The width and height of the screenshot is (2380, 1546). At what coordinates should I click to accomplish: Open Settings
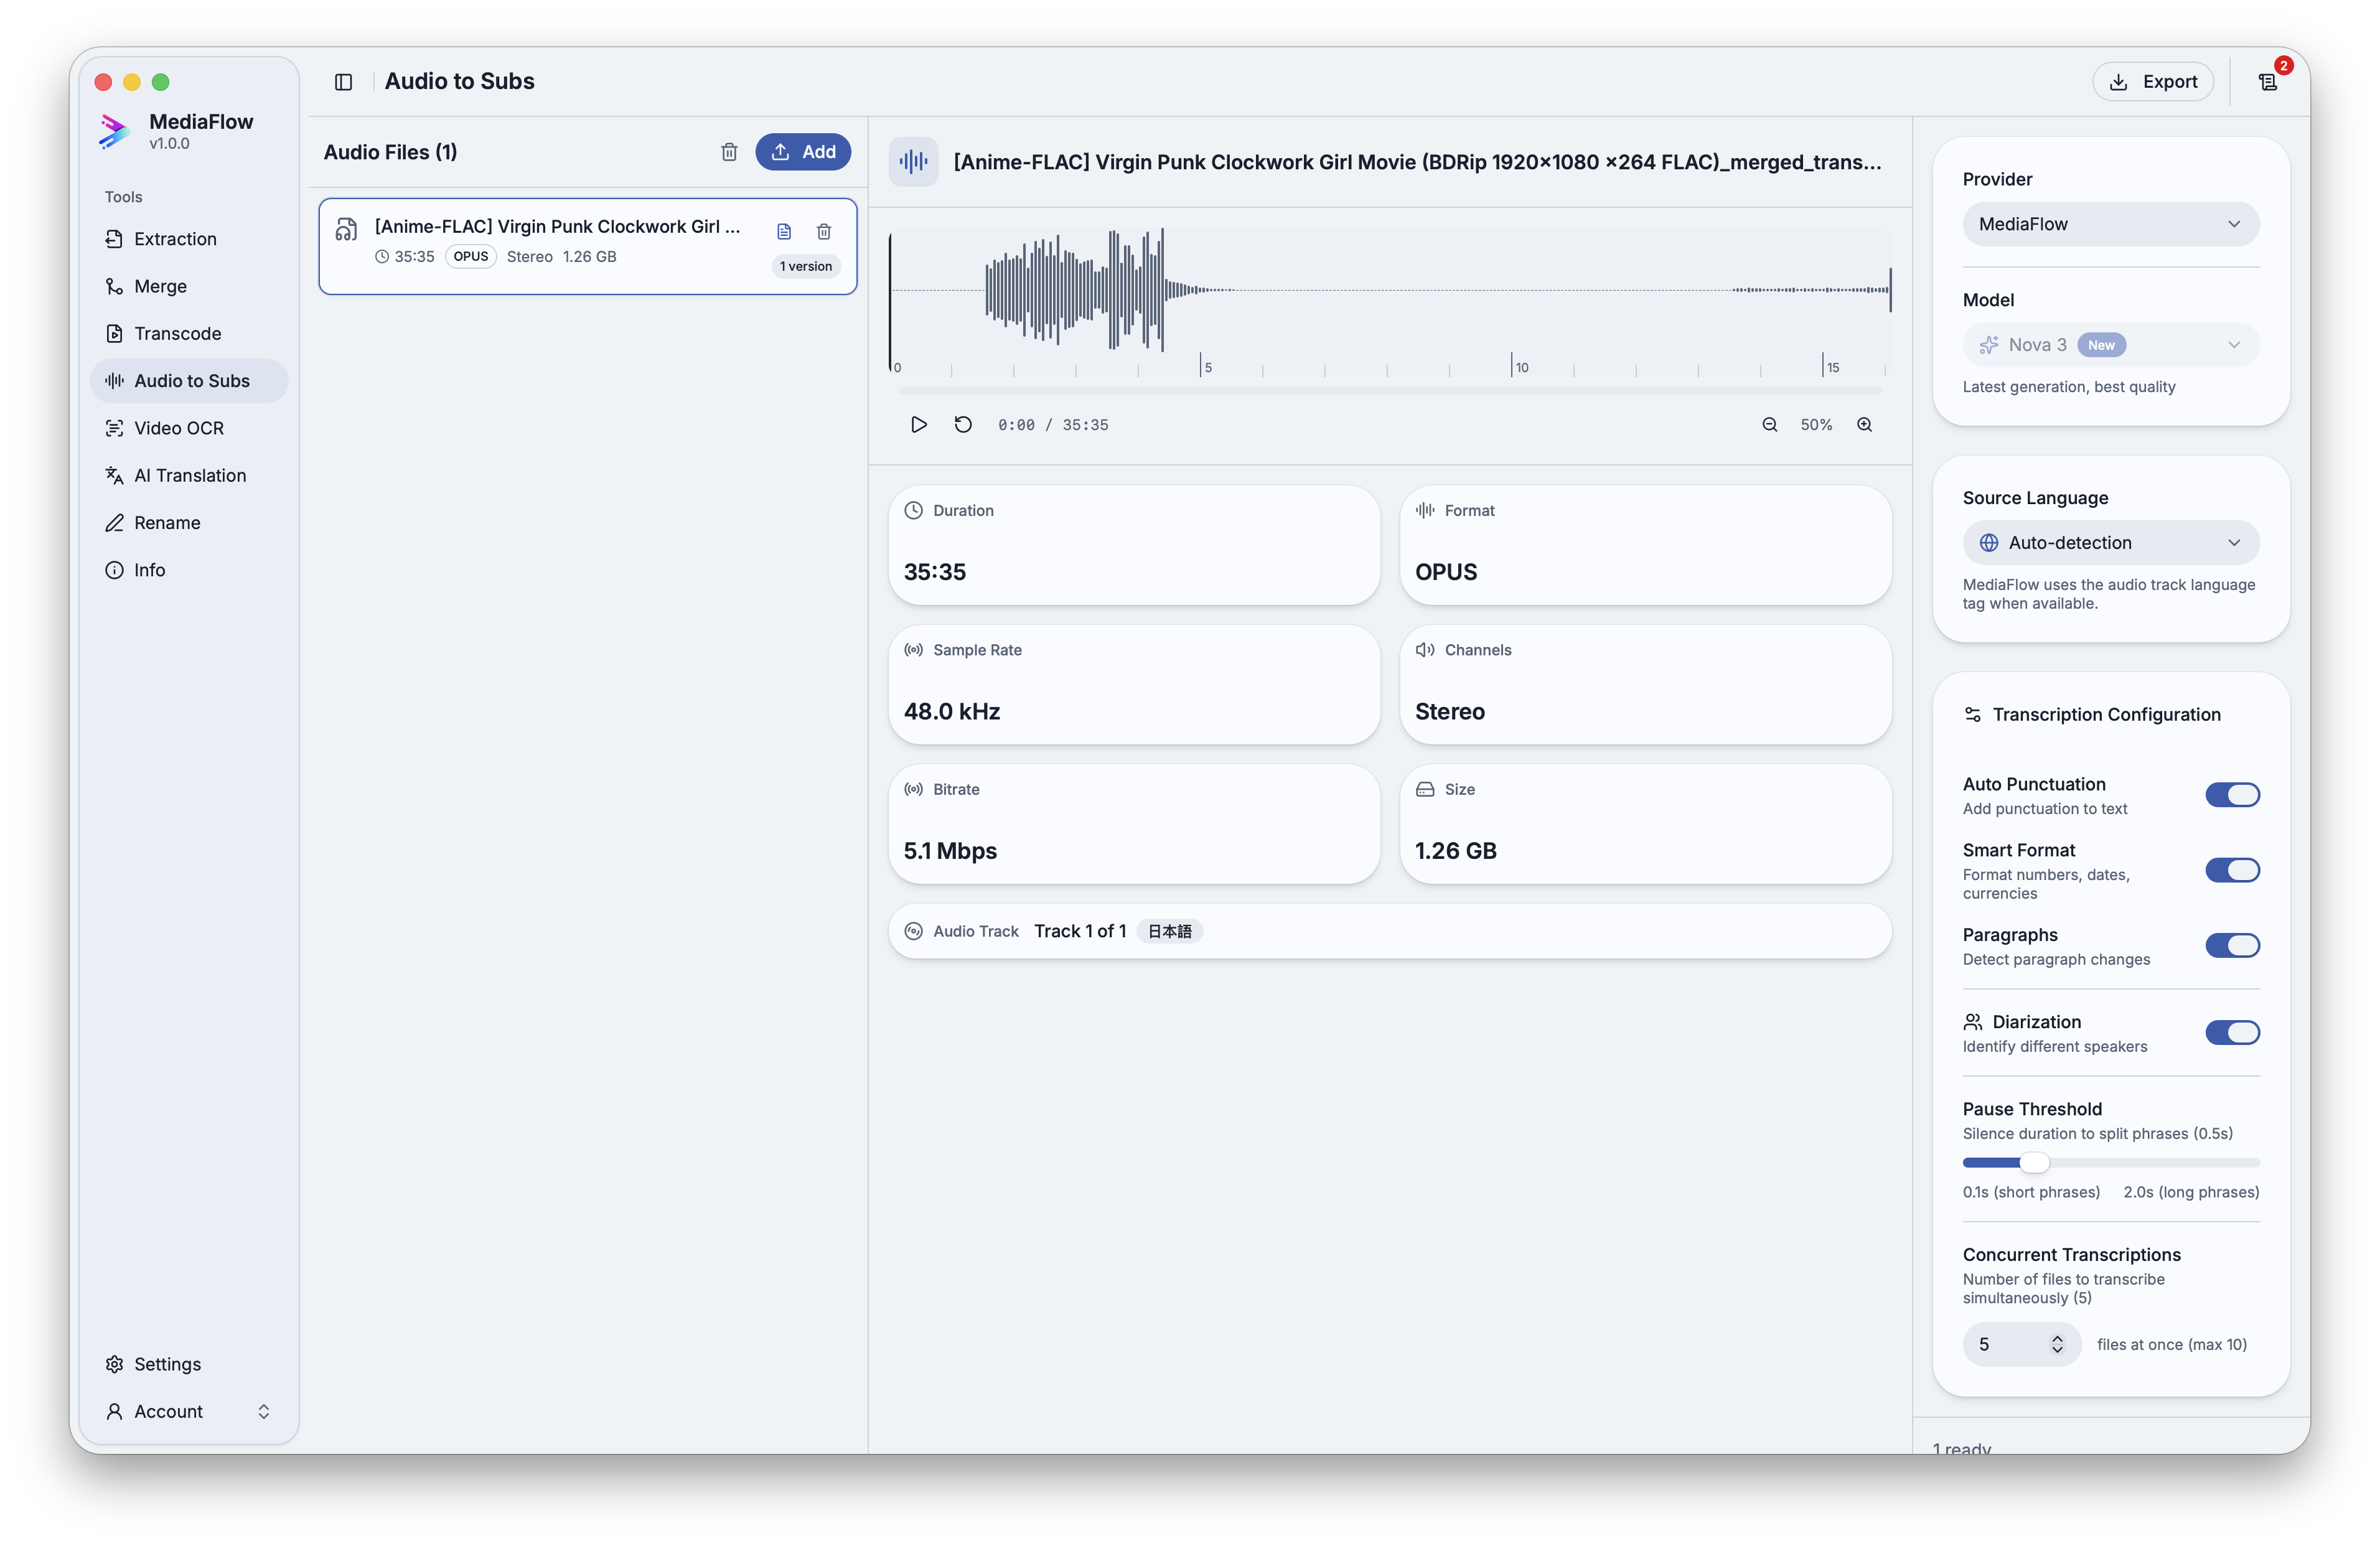point(189,1365)
